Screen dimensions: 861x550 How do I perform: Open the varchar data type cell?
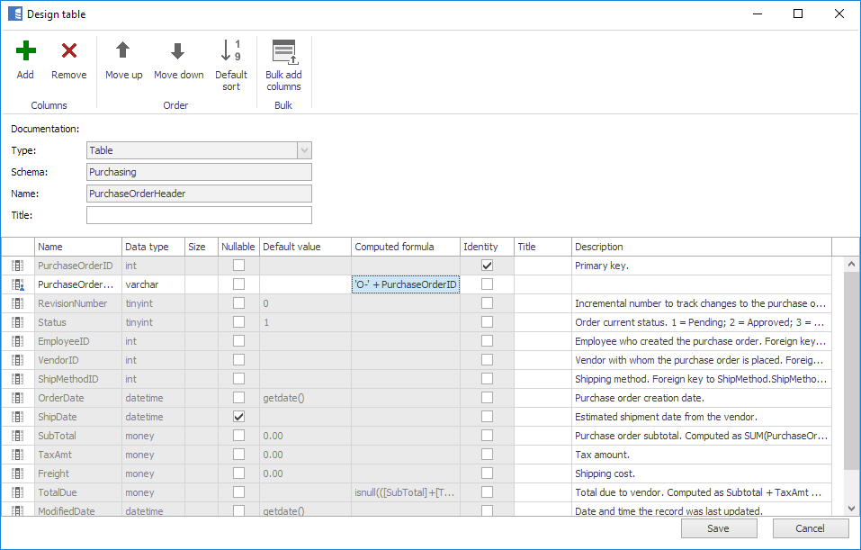pos(153,284)
